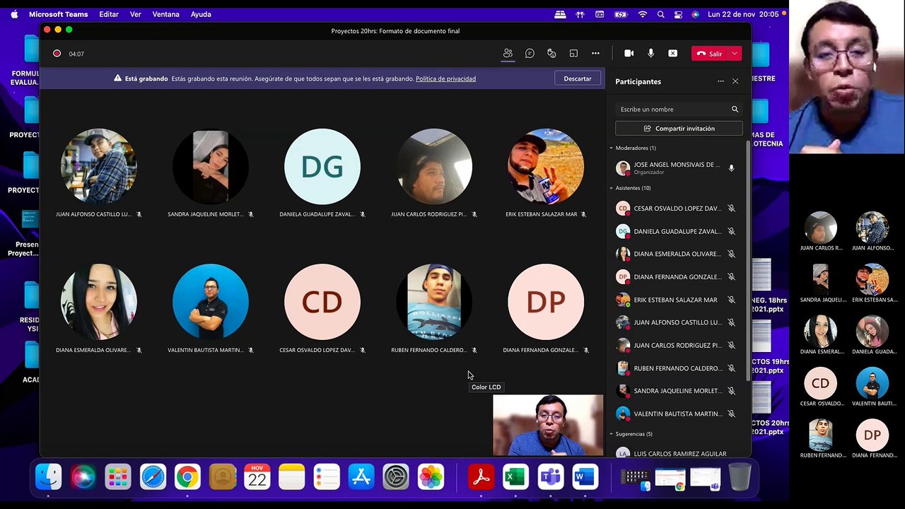Open the Editar menu in menu bar
Screen dimensions: 905x509
point(109,14)
